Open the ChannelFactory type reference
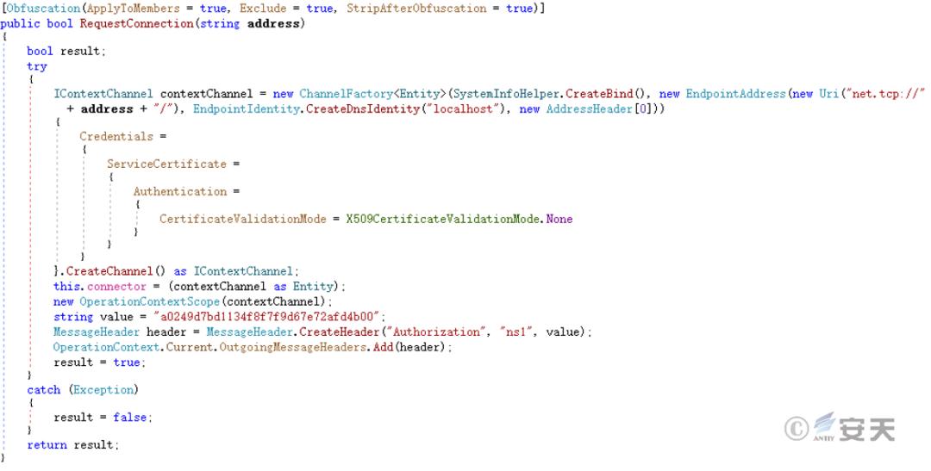The height and width of the screenshot is (471, 931). click(347, 94)
